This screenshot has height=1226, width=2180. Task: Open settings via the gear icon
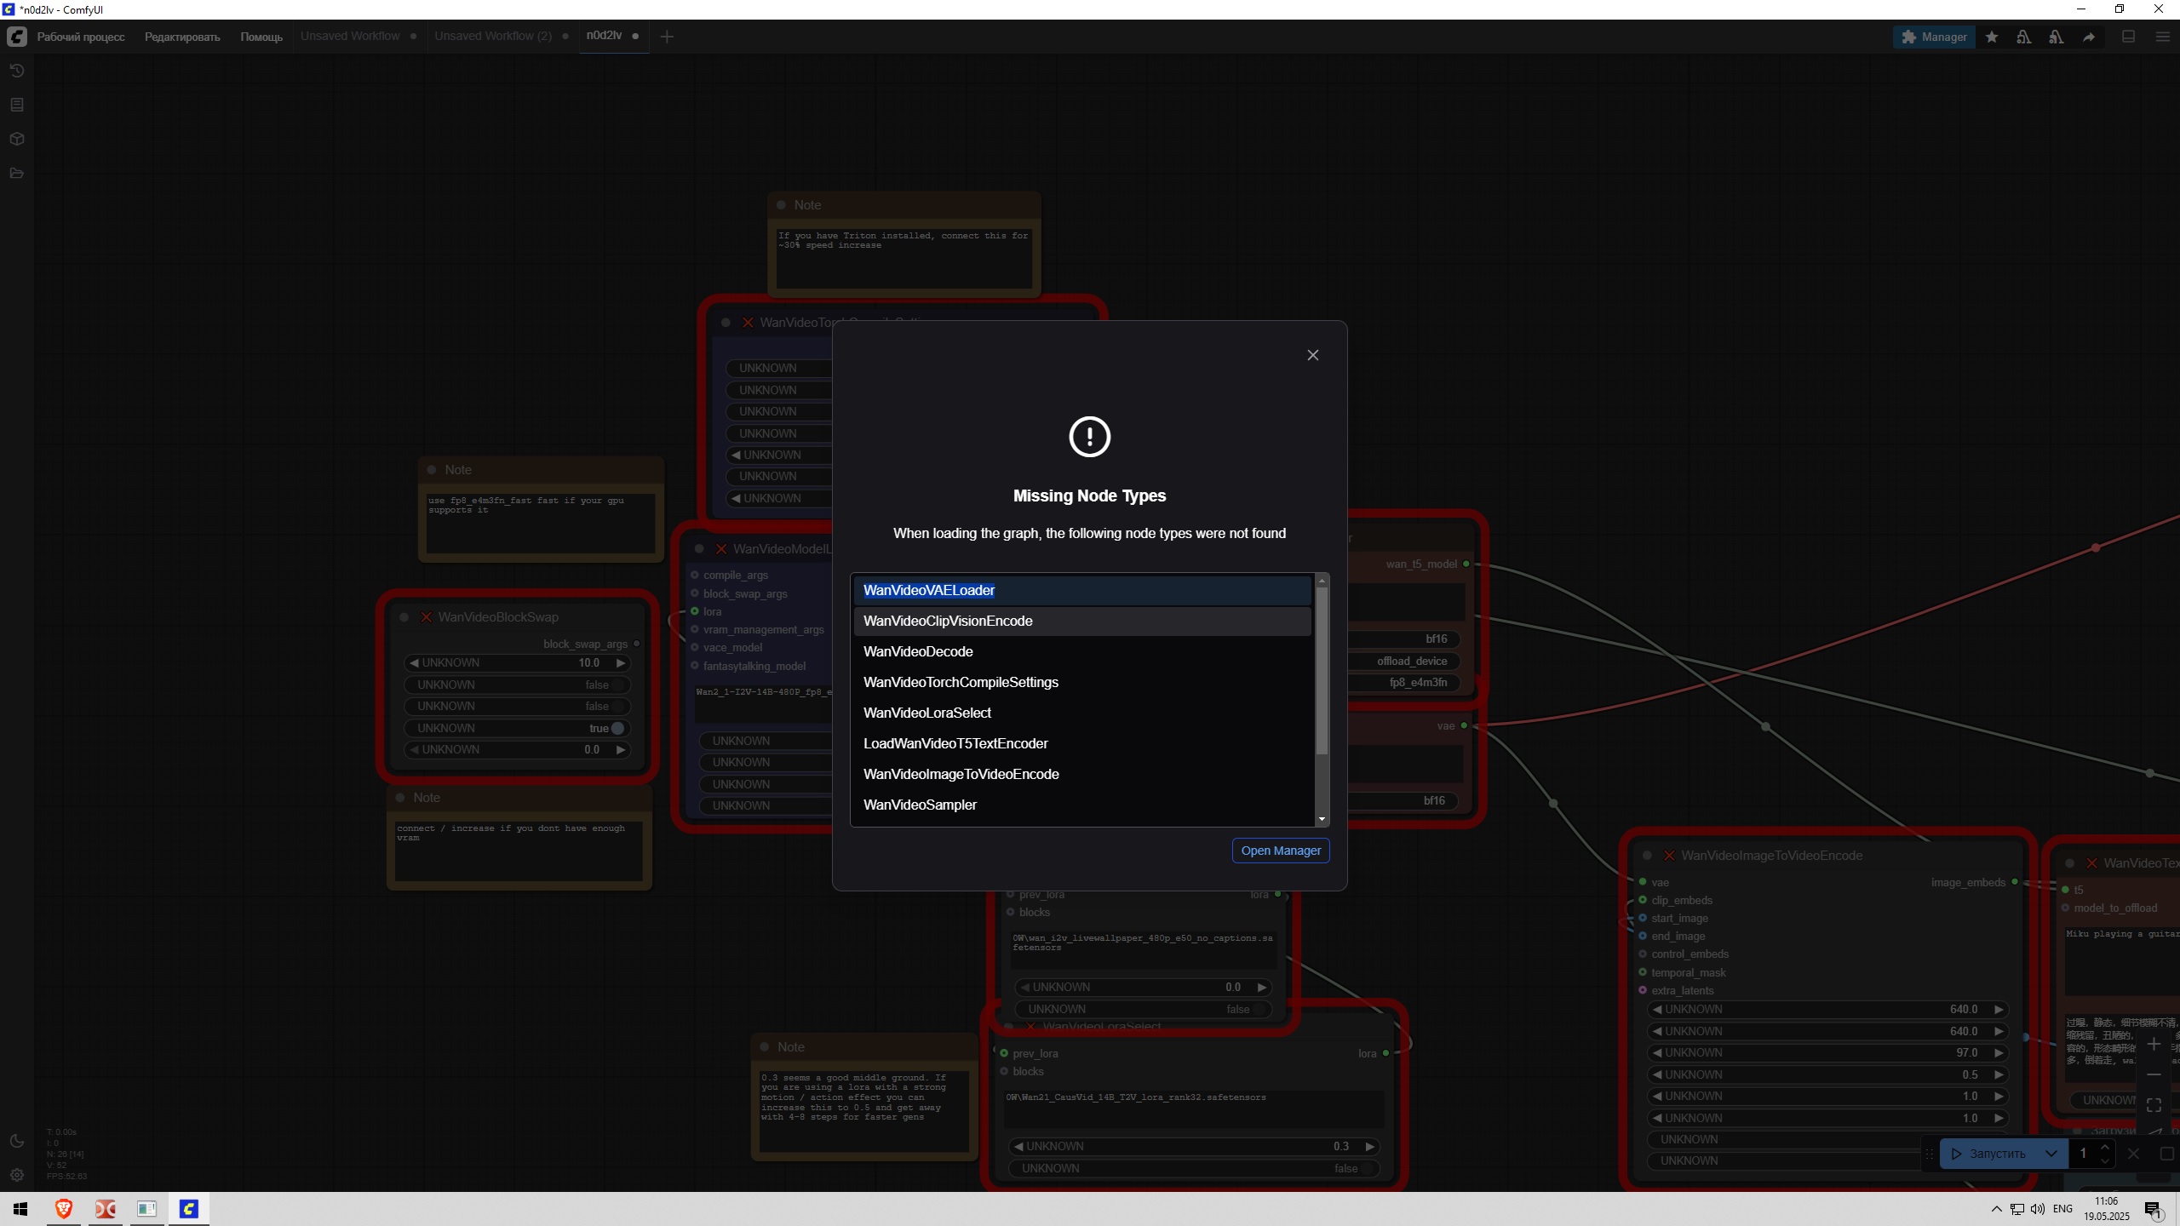pyautogui.click(x=17, y=1175)
